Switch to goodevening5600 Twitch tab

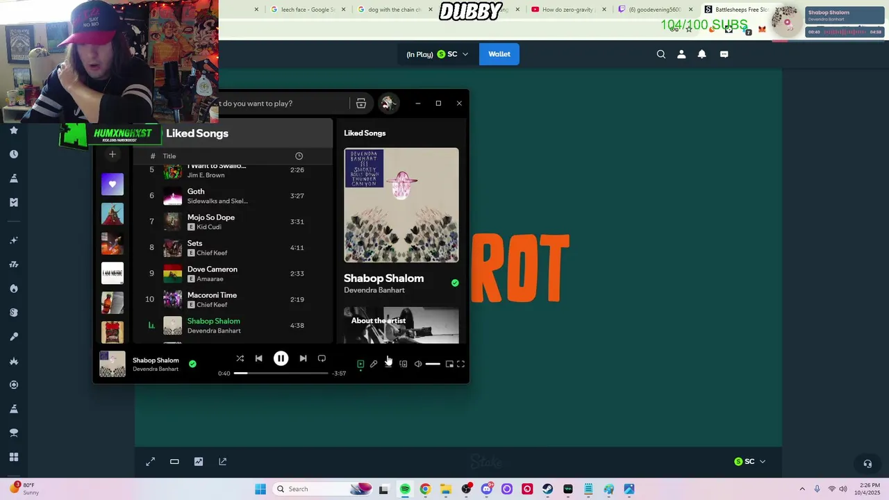click(656, 10)
